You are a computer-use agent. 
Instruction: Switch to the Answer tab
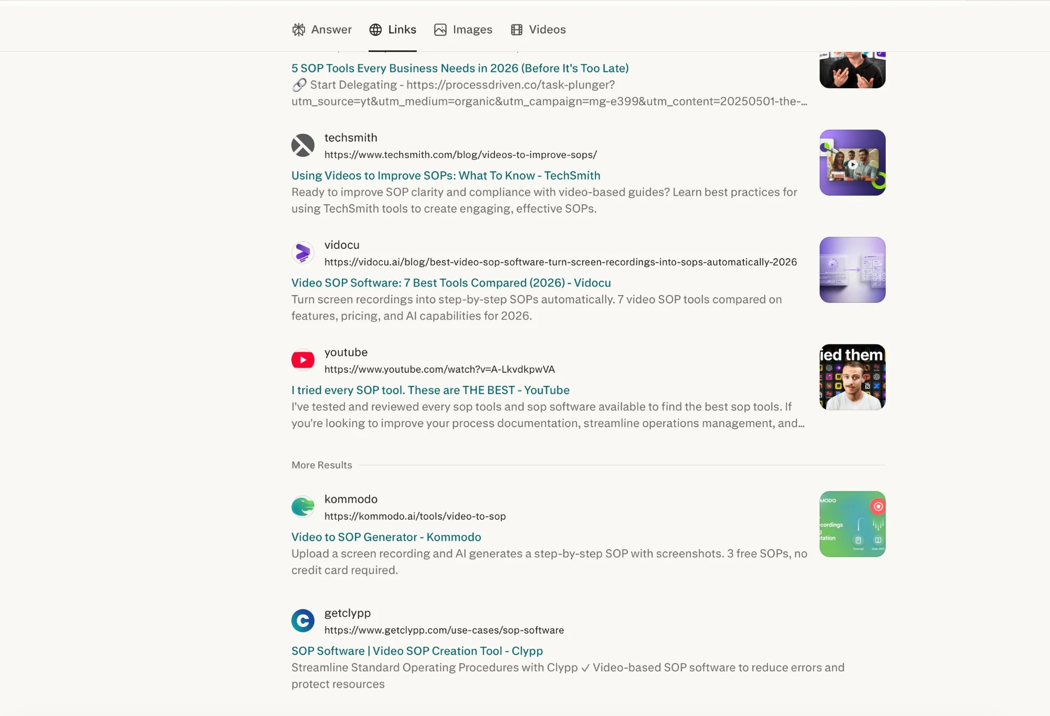(x=322, y=29)
